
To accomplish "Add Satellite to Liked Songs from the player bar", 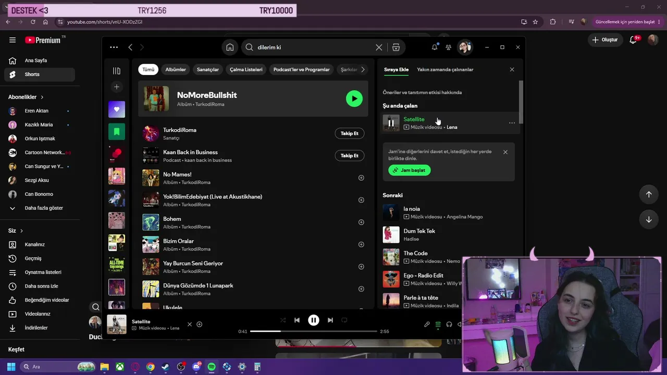I will pyautogui.click(x=199, y=324).
